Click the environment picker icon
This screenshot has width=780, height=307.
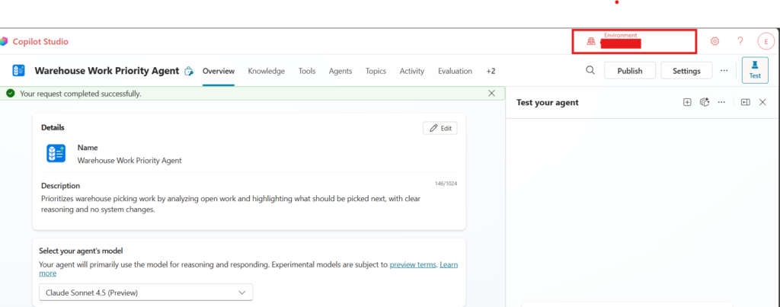tap(591, 42)
